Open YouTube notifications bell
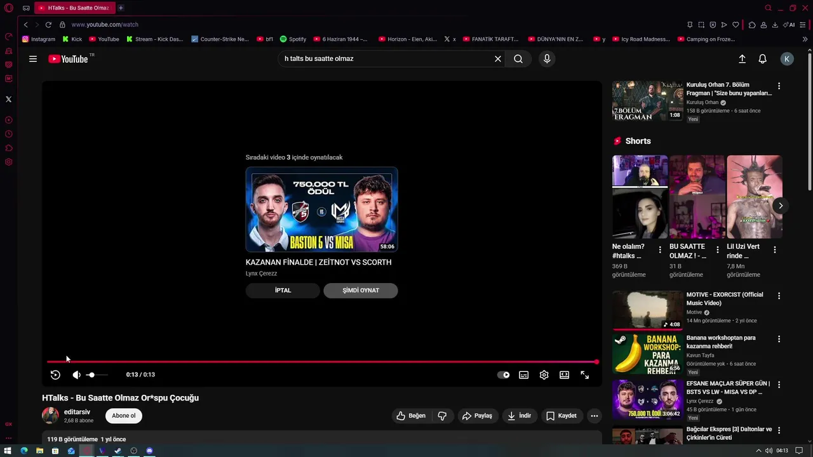 (x=763, y=59)
